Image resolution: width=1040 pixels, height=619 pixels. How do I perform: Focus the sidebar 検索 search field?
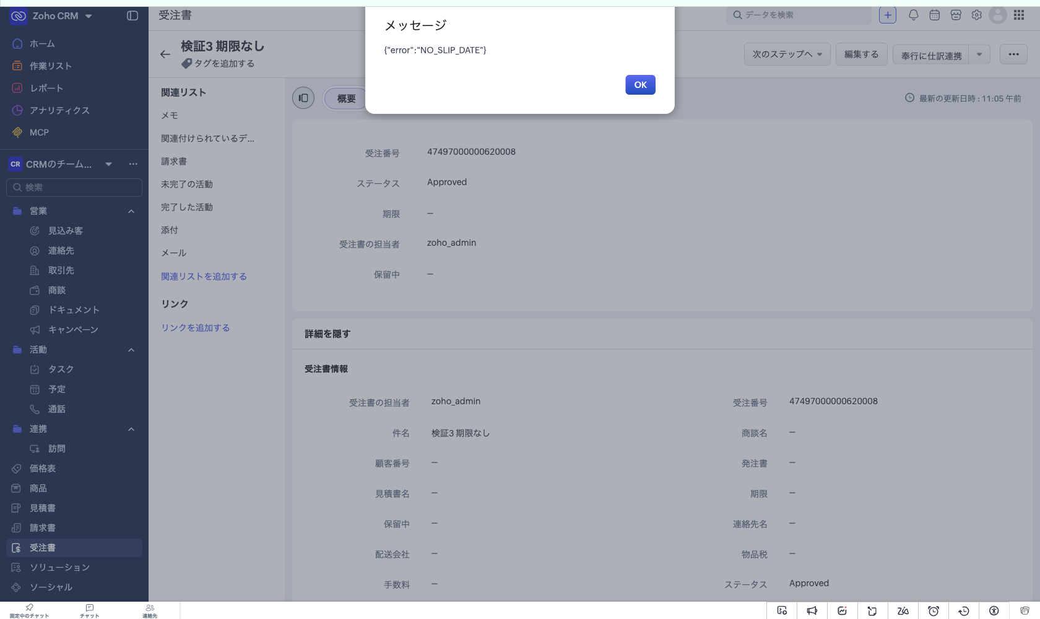[74, 188]
